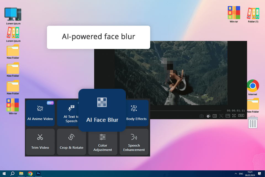The width and height of the screenshot is (265, 177).
Task: Open the 16:9 aspect ratio selector
Action: click(x=241, y=116)
